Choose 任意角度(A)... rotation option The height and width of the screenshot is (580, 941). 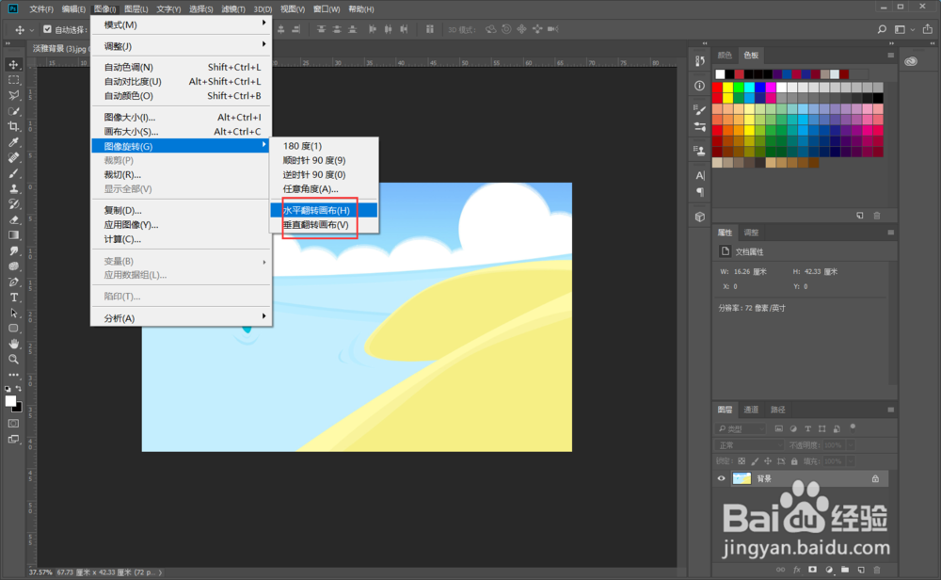click(x=324, y=188)
